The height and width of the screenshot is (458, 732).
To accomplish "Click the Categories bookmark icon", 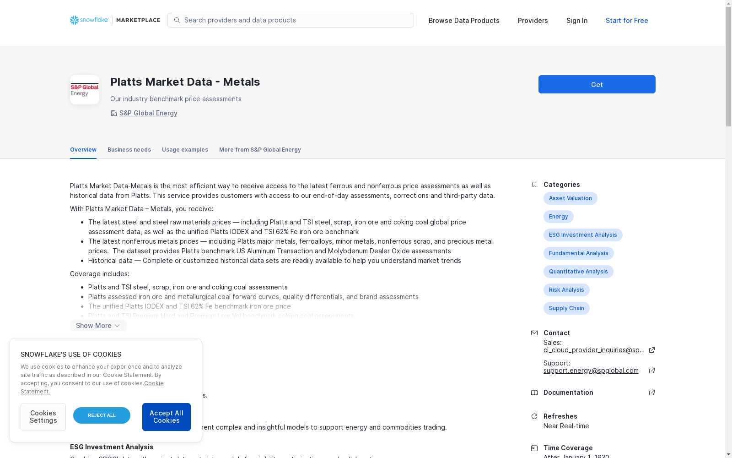I will (x=534, y=185).
